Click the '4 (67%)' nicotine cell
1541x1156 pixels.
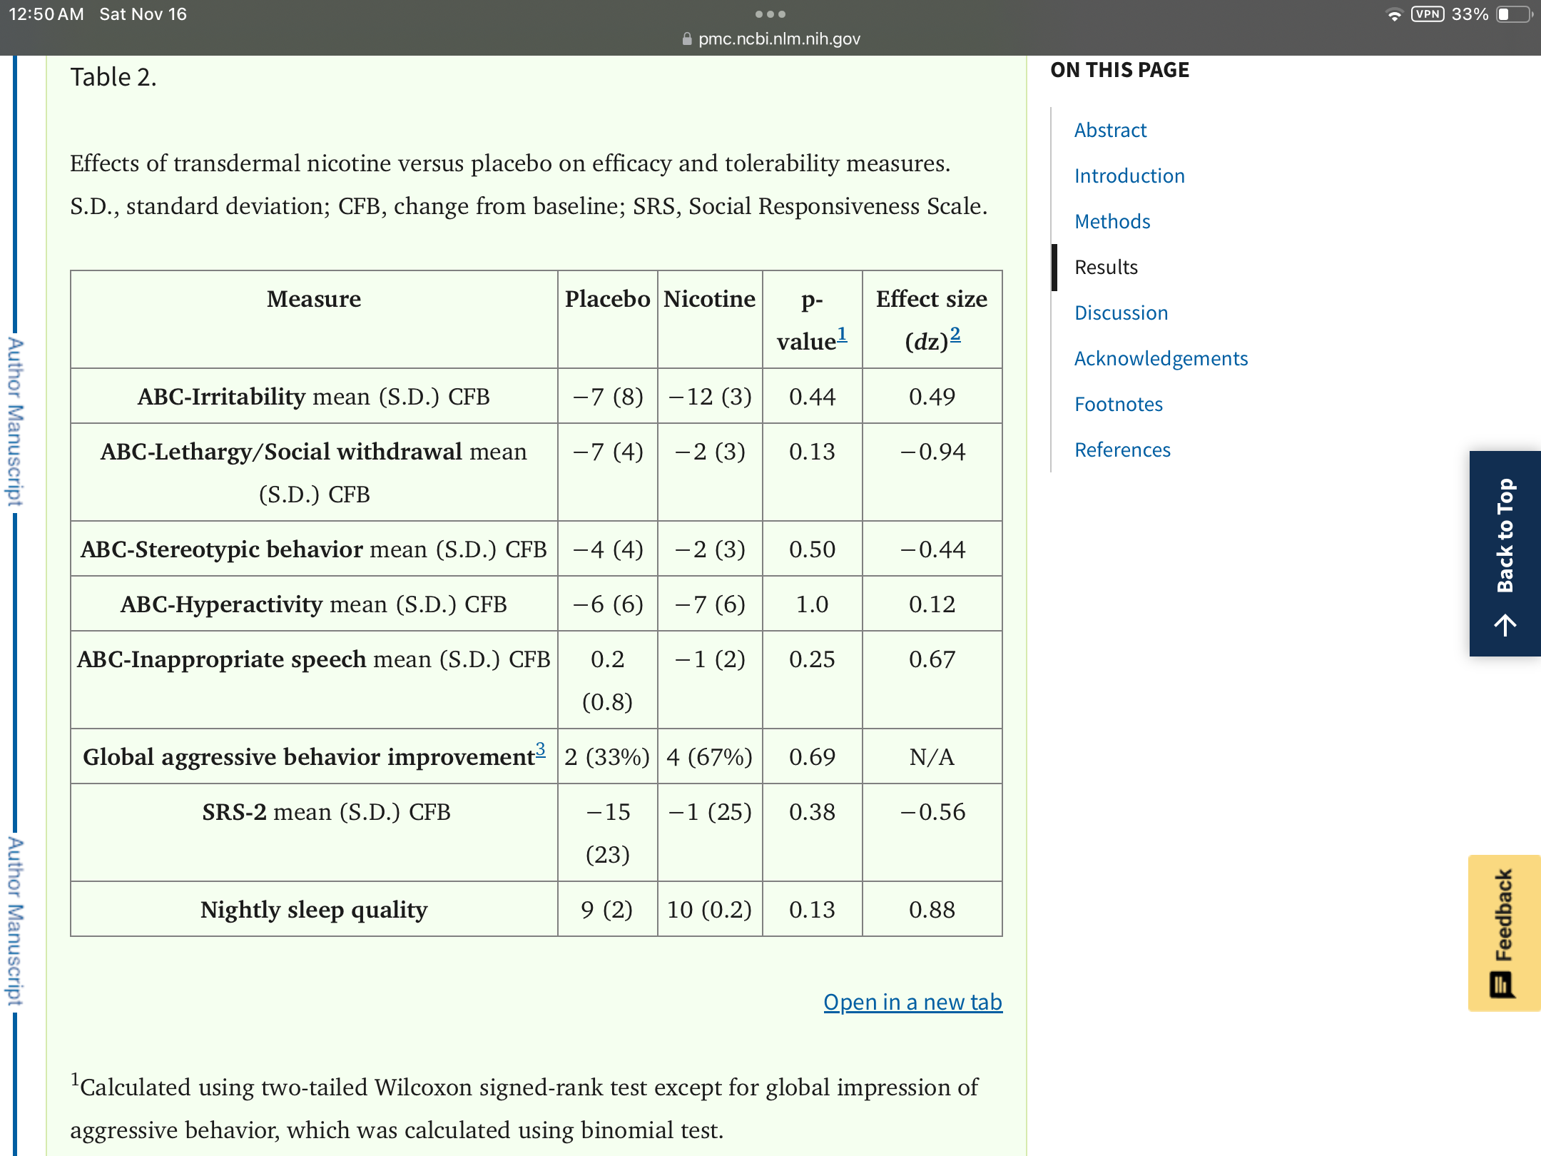710,757
